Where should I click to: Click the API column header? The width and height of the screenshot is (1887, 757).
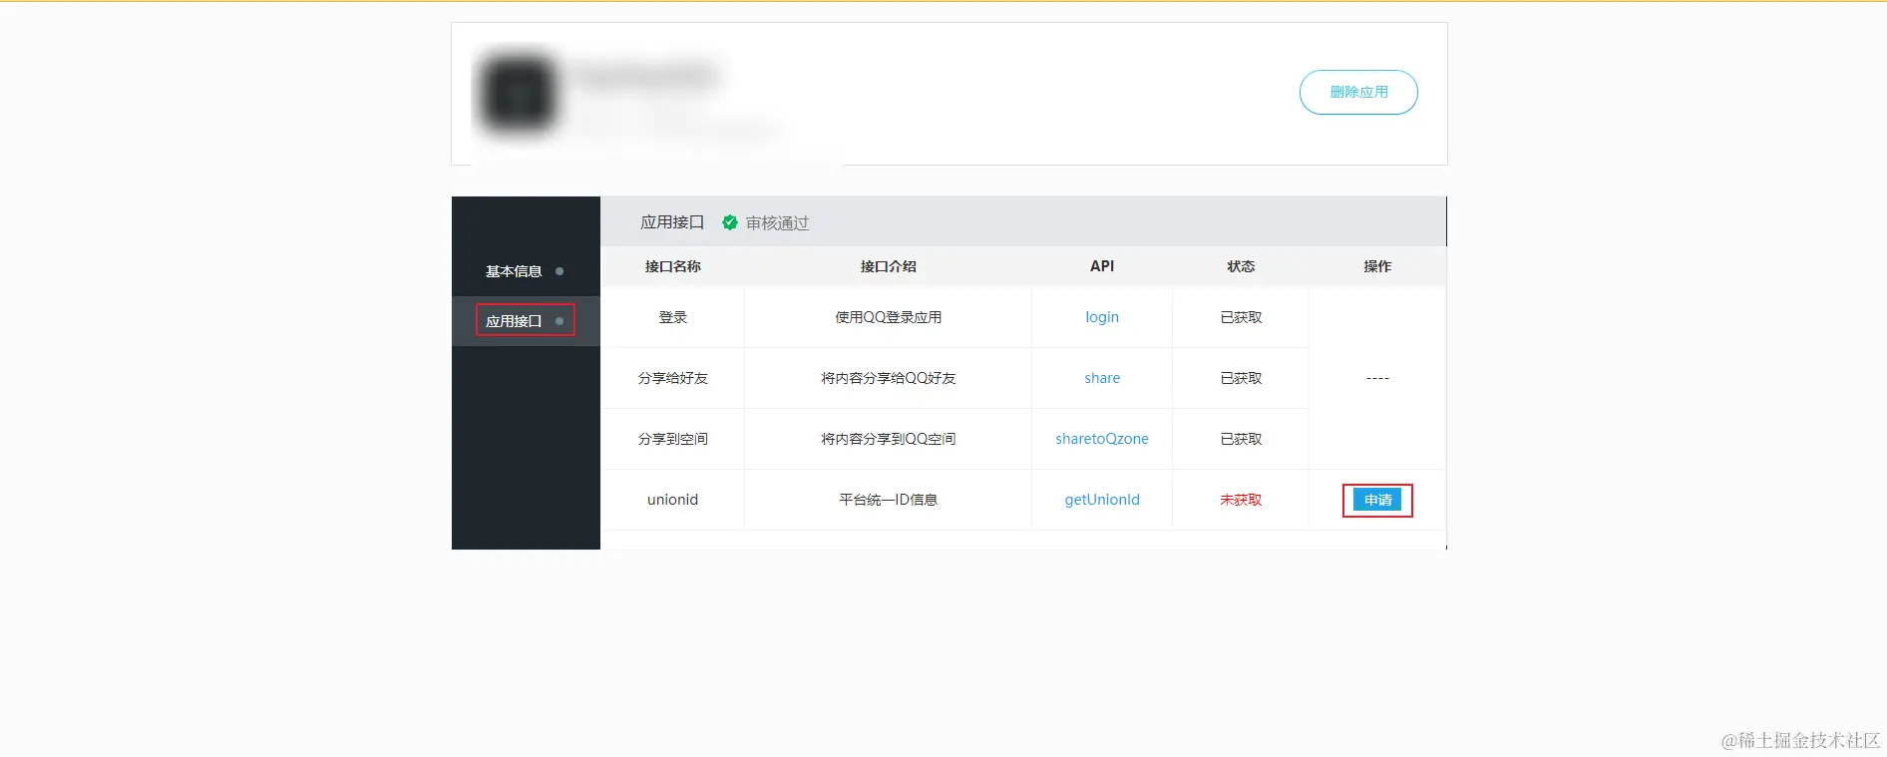(1102, 266)
